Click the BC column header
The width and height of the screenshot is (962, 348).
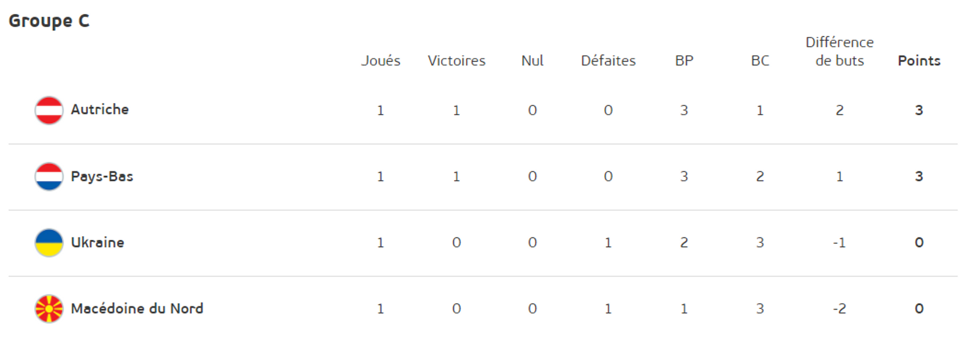tap(760, 61)
